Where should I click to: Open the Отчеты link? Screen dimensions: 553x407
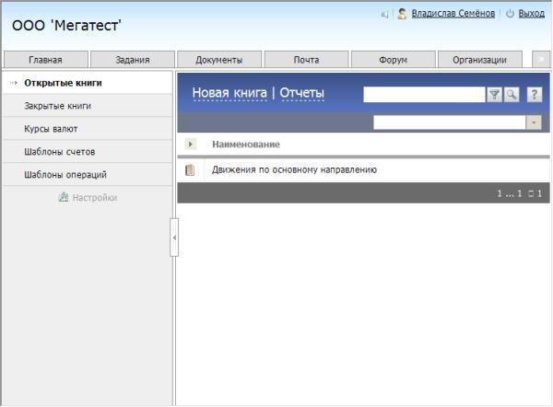302,93
